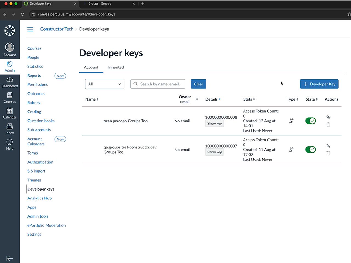The height and width of the screenshot is (263, 351).
Task: Click pencil edit icon for ozan.percogo Groups Tool
Action: (328, 117)
